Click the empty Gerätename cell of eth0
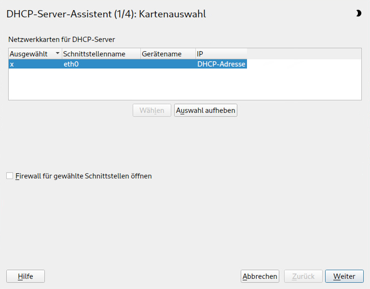Screen dimensions: 370x289 [x=167, y=64]
